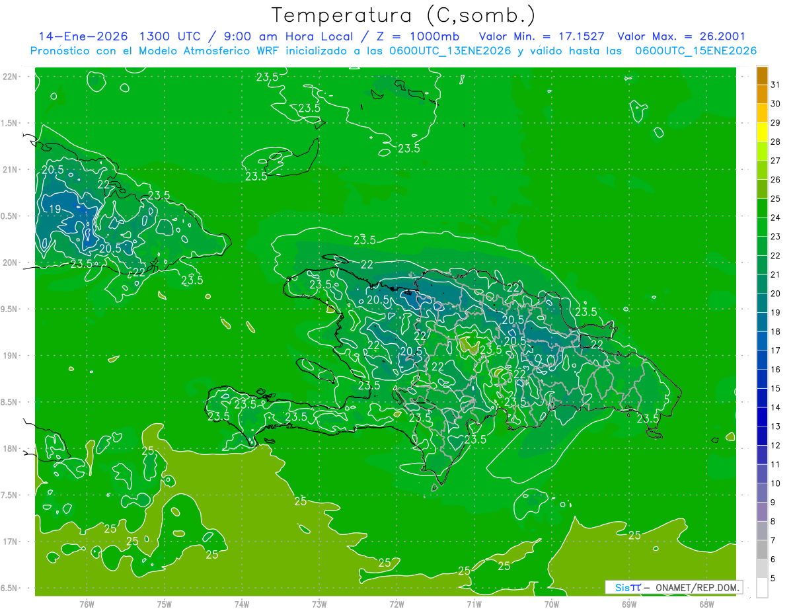Click the '75W' longitude axis label
Image resolution: width=793 pixels, height=613 pixels.
pos(165,604)
